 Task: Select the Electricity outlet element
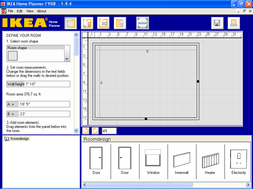pyautogui.click(x=238, y=159)
